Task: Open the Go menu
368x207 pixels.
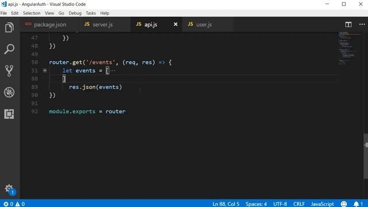Action: point(62,13)
